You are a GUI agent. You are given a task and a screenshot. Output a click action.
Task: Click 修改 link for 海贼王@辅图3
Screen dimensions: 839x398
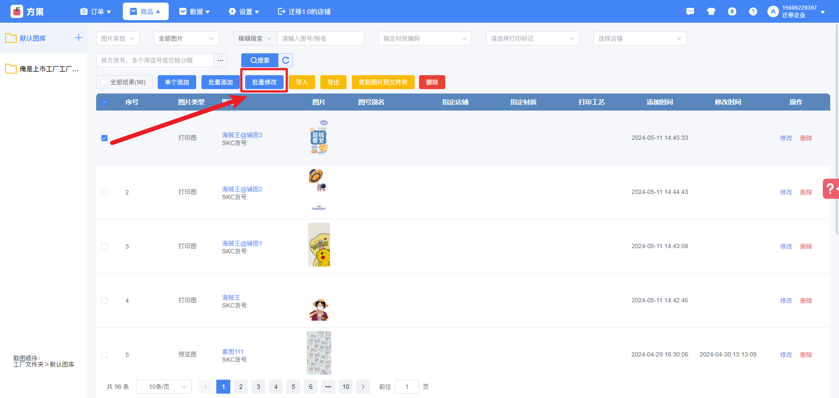(x=786, y=138)
